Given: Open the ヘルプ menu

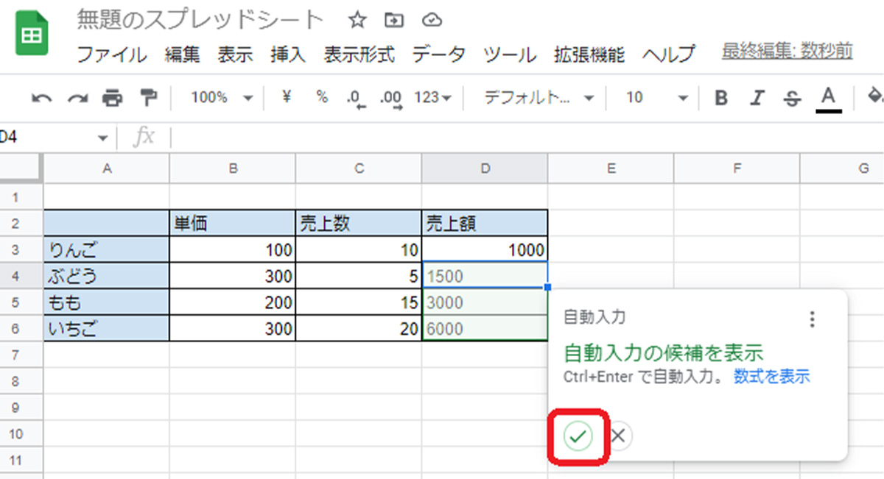Looking at the screenshot, I should pyautogui.click(x=669, y=54).
